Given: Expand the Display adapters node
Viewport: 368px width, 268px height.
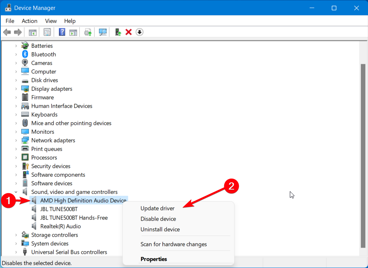Looking at the screenshot, I should click(x=16, y=89).
